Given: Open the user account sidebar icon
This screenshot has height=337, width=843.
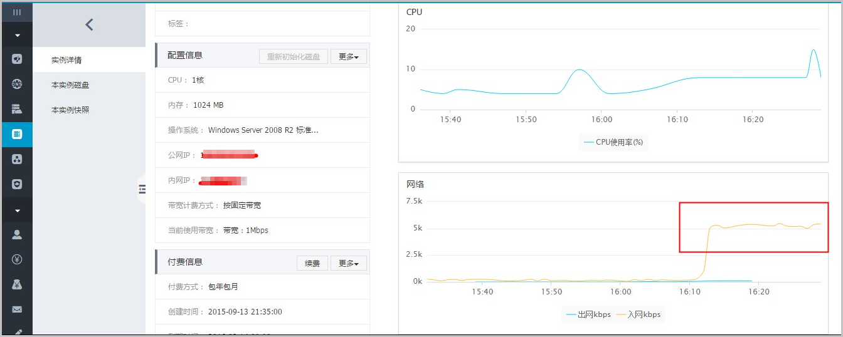Looking at the screenshot, I should pos(17,234).
